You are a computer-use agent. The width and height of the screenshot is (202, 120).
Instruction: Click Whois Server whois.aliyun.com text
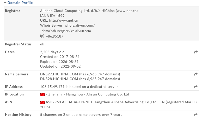tap(67, 25)
